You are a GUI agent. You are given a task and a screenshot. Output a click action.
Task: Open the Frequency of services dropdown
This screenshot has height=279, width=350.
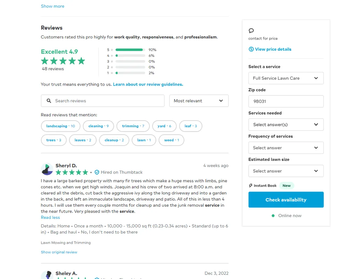pyautogui.click(x=286, y=148)
